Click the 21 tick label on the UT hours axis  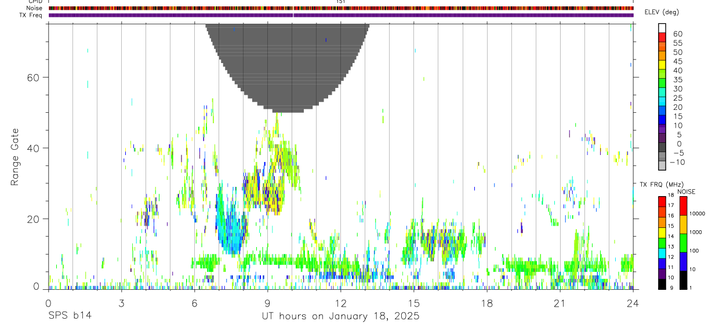tap(560, 303)
